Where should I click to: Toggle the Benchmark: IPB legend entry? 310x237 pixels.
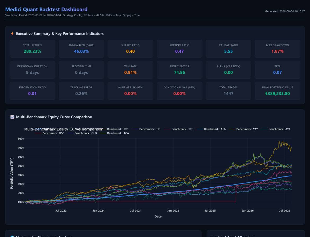pos(114,129)
